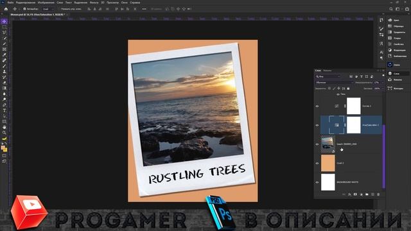The height and width of the screenshot is (231, 411).
Task: Open the Окно menu
Action: (x=124, y=3)
